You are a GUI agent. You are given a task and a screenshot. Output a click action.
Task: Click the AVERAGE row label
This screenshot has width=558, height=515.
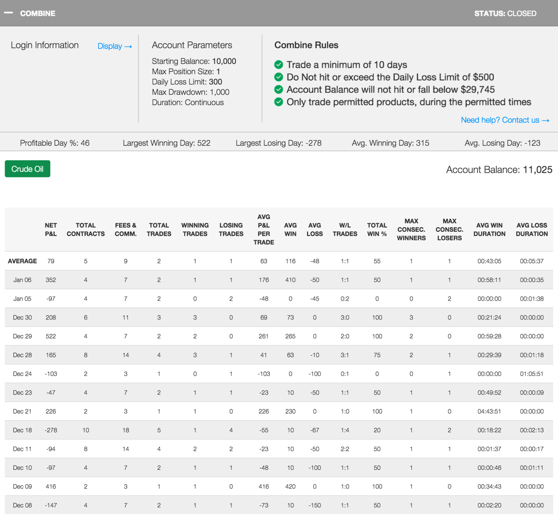tap(22, 261)
